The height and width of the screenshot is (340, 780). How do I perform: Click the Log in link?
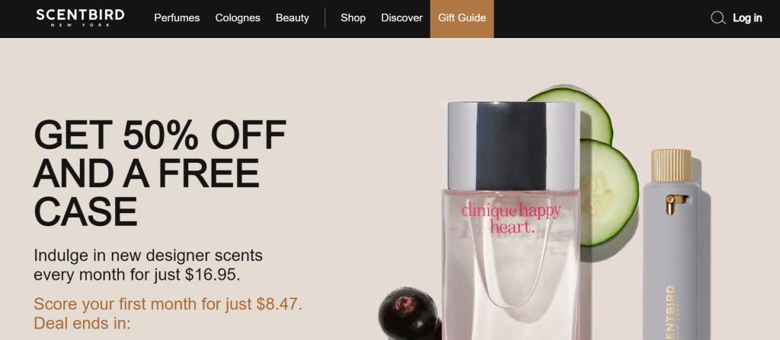(747, 18)
